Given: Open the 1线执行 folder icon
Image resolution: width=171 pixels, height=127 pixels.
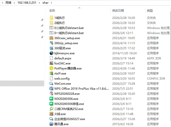Looking at the screenshot, I should [x=51, y=18].
